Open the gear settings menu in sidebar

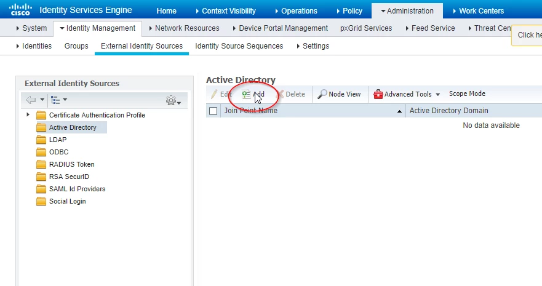[173, 100]
